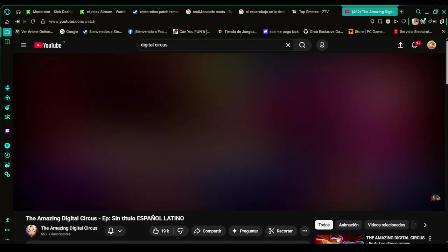The height and width of the screenshot is (252, 448).
Task: Open the Bienvenido a Facebook bookmark
Action: coord(147,31)
